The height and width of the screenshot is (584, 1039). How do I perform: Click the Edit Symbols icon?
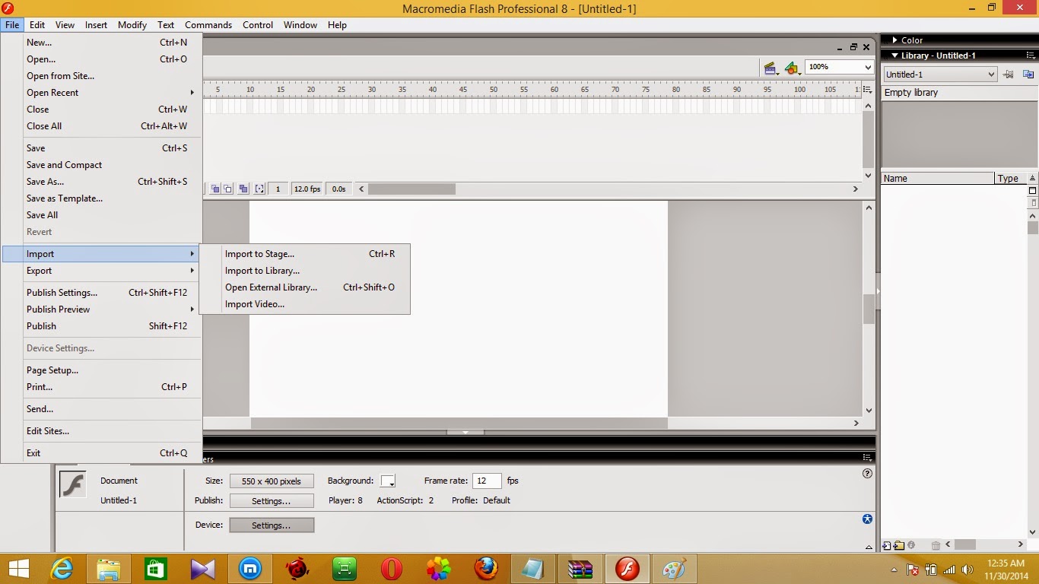pyautogui.click(x=792, y=68)
